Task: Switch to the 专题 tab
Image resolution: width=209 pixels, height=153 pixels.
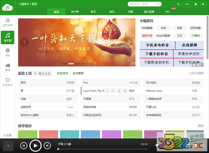Action: point(131,12)
